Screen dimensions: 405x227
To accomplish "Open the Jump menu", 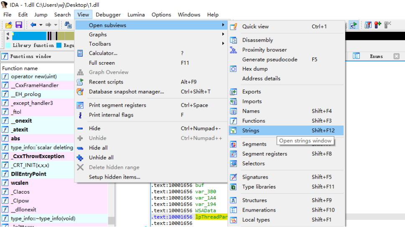I will click(x=41, y=15).
